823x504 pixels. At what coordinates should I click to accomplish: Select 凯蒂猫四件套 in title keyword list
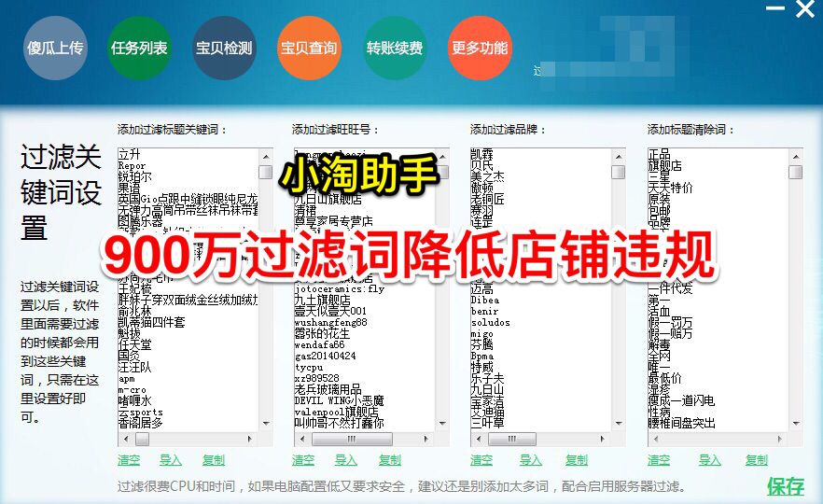(x=152, y=322)
